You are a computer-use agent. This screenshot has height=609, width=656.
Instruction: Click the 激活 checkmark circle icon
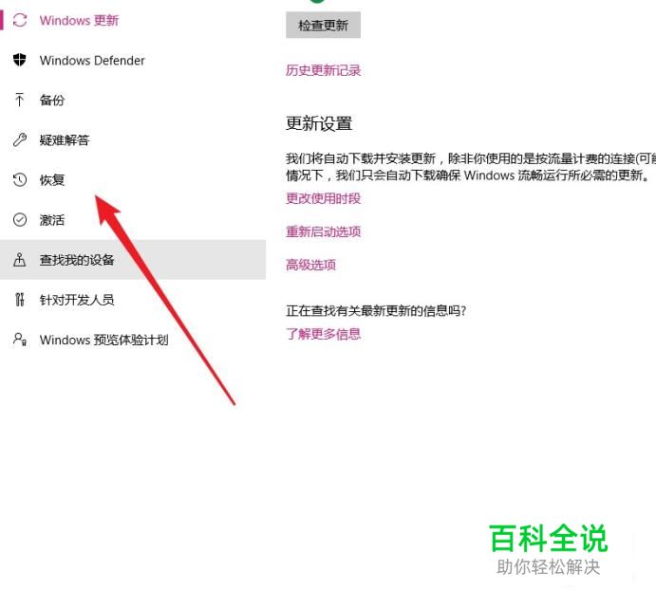20,219
